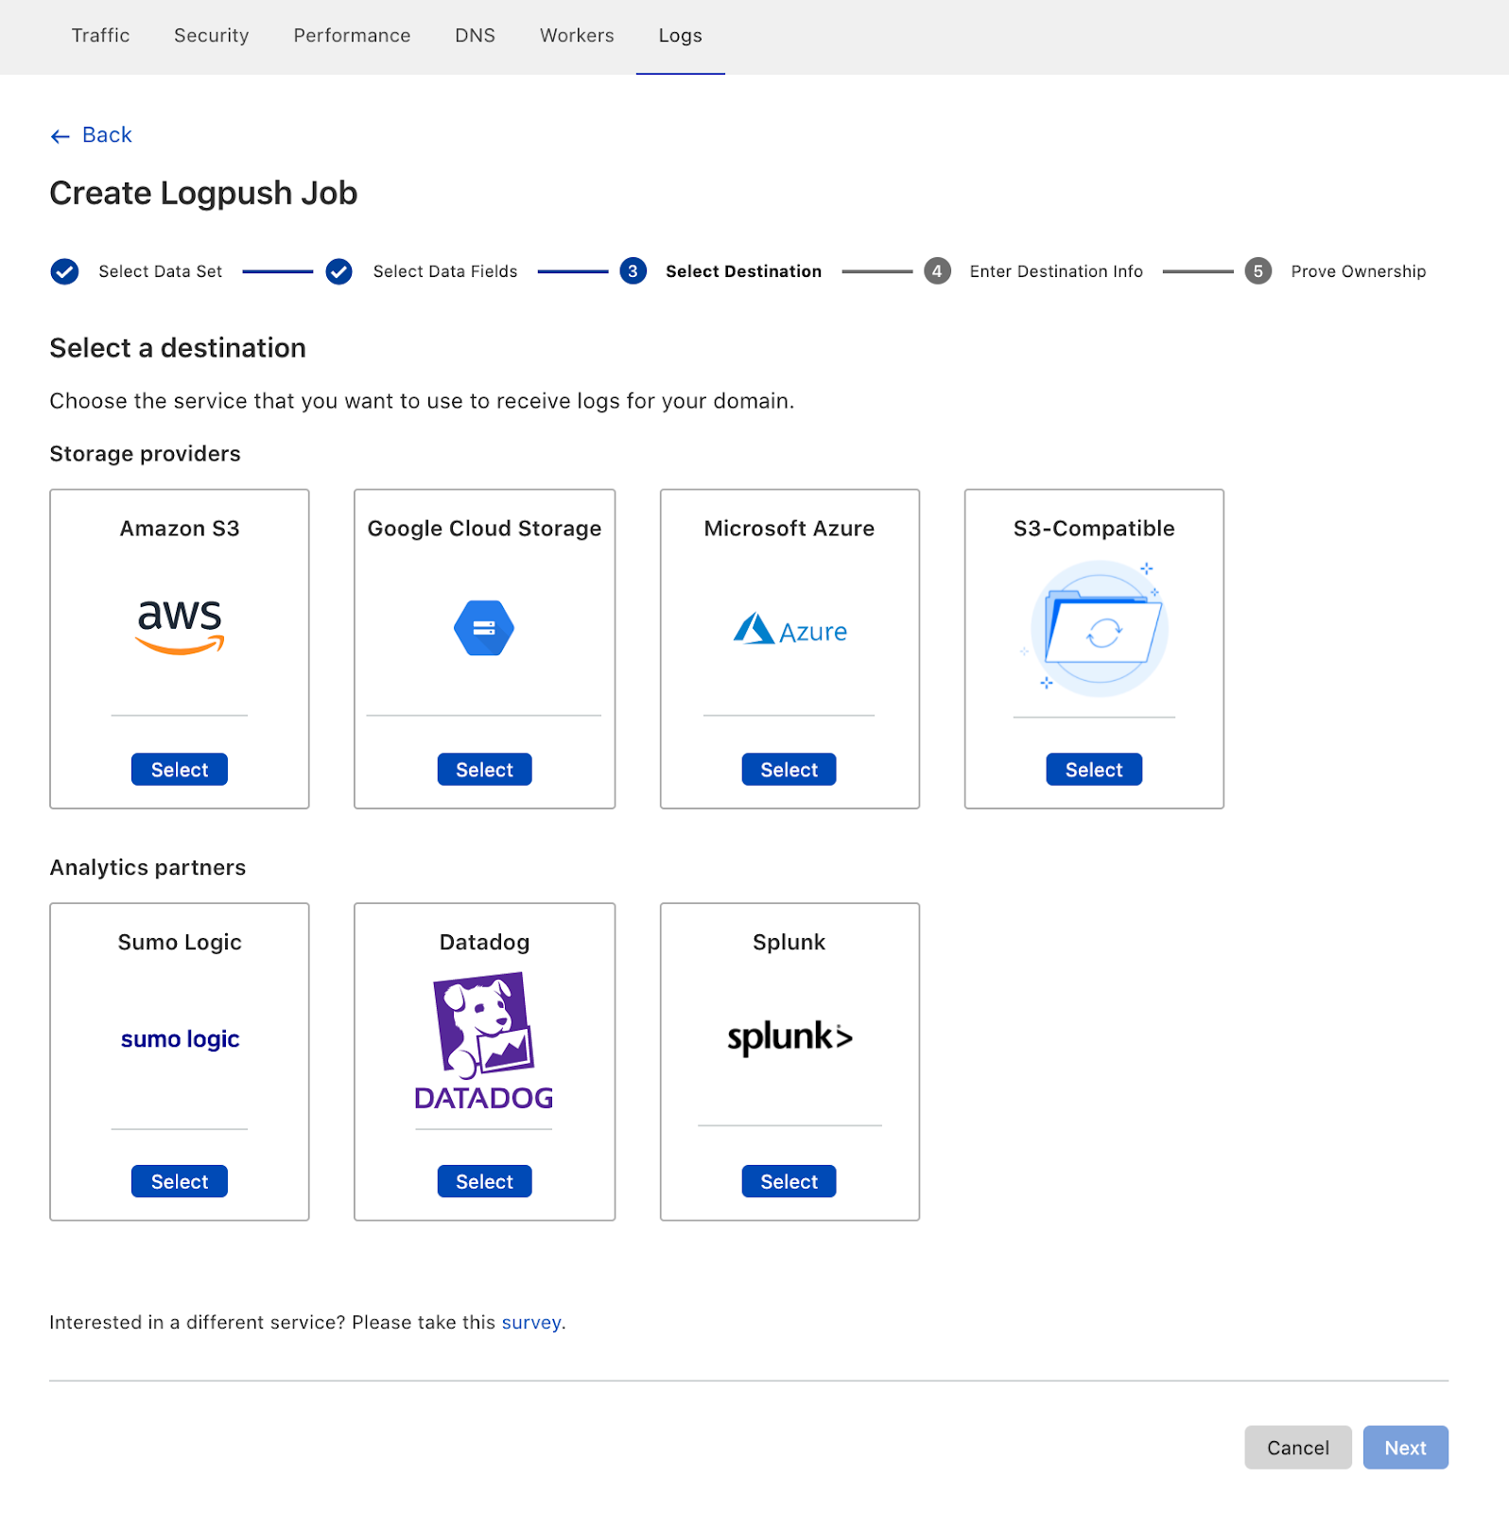This screenshot has height=1513, width=1509.
Task: Select Amazon S3 as destination
Action: [x=180, y=770]
